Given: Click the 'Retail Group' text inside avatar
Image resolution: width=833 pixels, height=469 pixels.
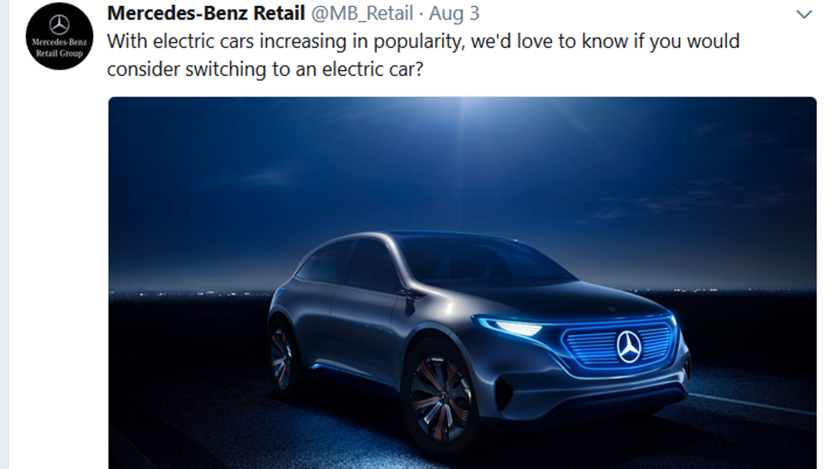Looking at the screenshot, I should pos(59,53).
